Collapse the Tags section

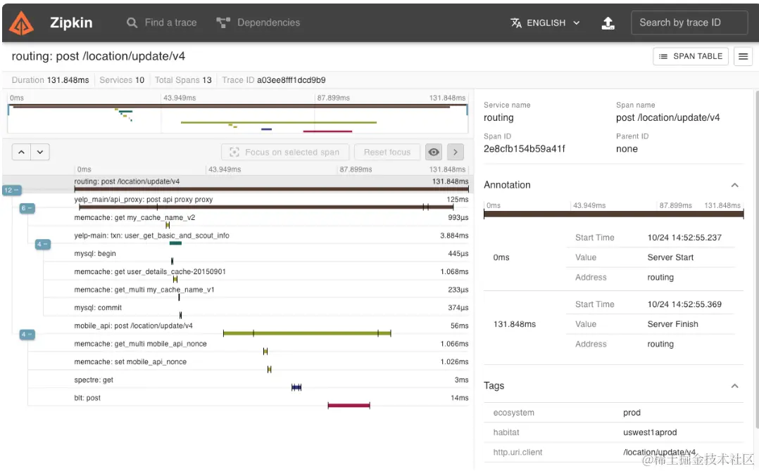pos(735,386)
